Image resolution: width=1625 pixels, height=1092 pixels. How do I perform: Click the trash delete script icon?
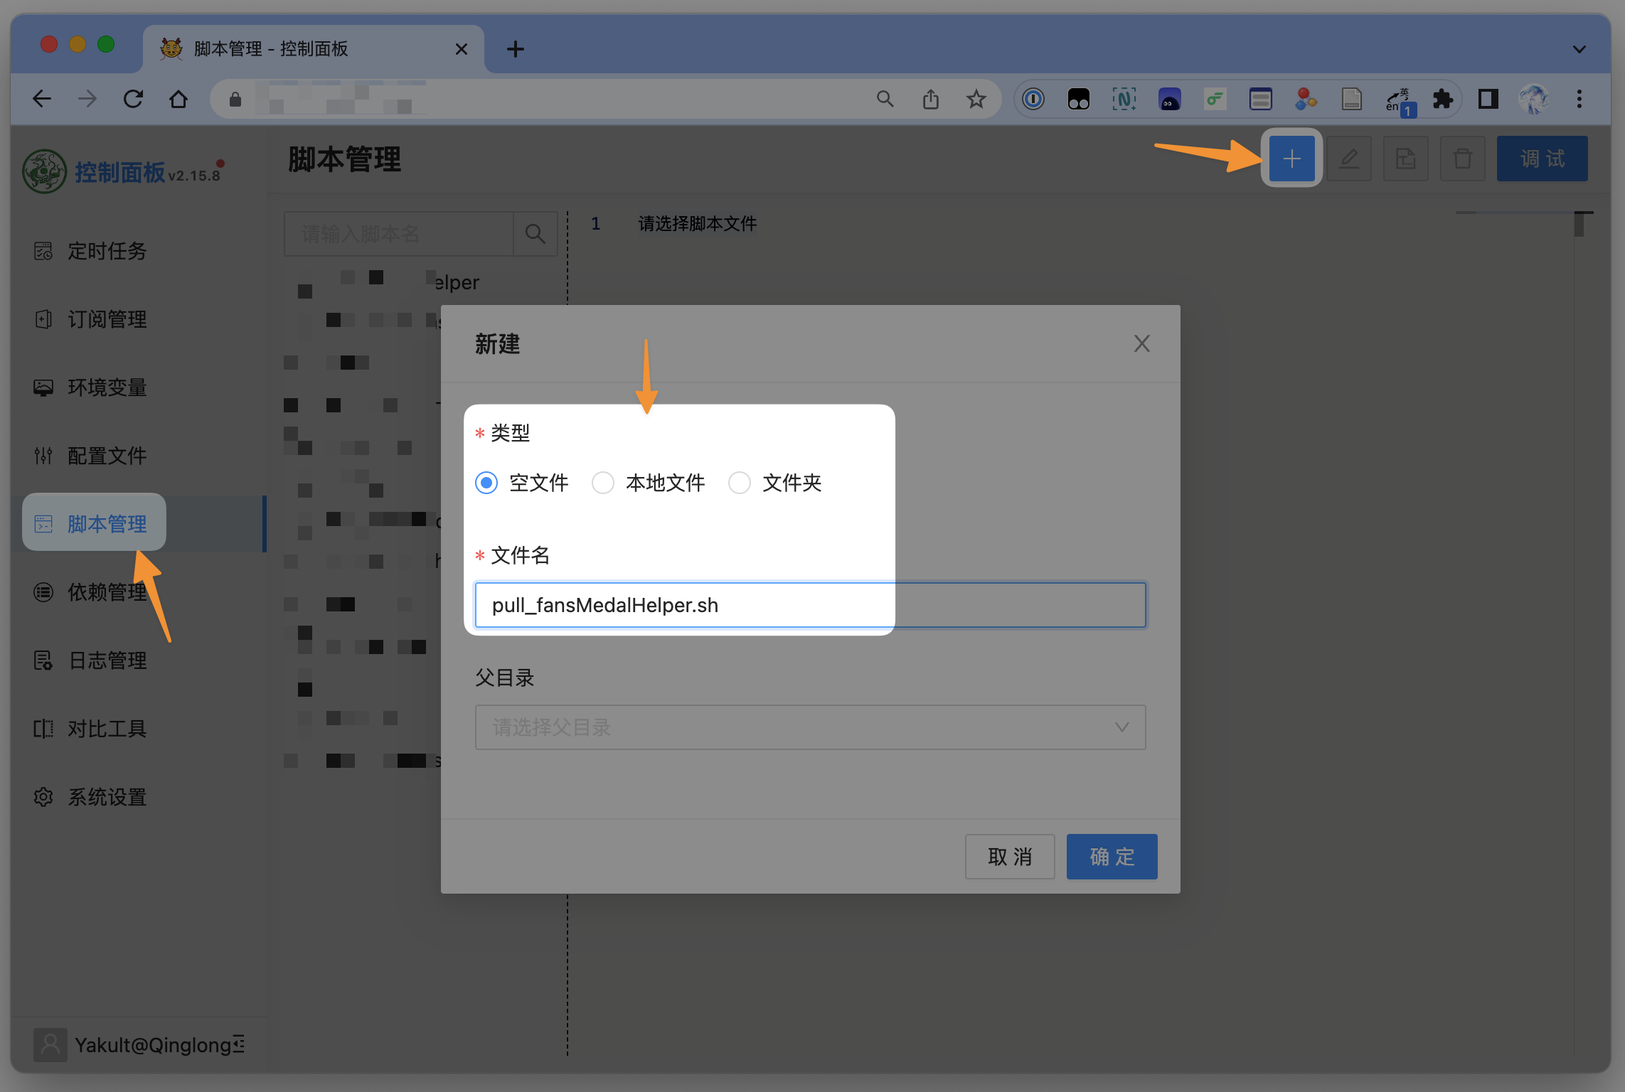(x=1462, y=159)
